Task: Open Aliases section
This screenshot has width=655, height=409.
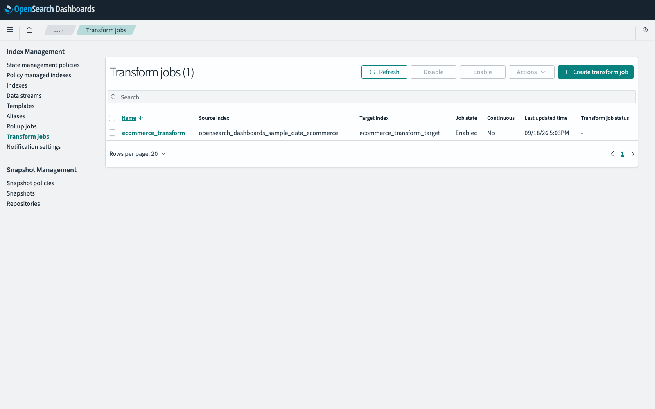Action: click(16, 116)
